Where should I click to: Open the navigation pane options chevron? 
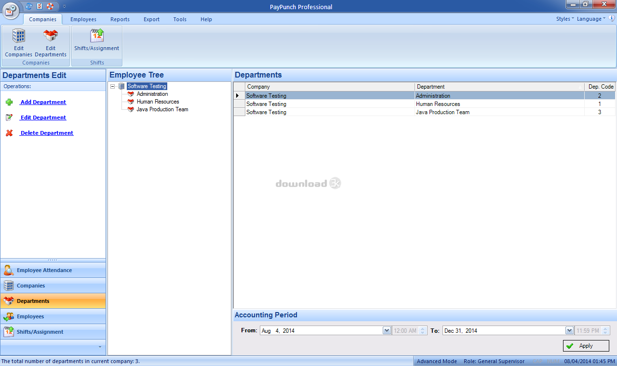[x=100, y=347]
